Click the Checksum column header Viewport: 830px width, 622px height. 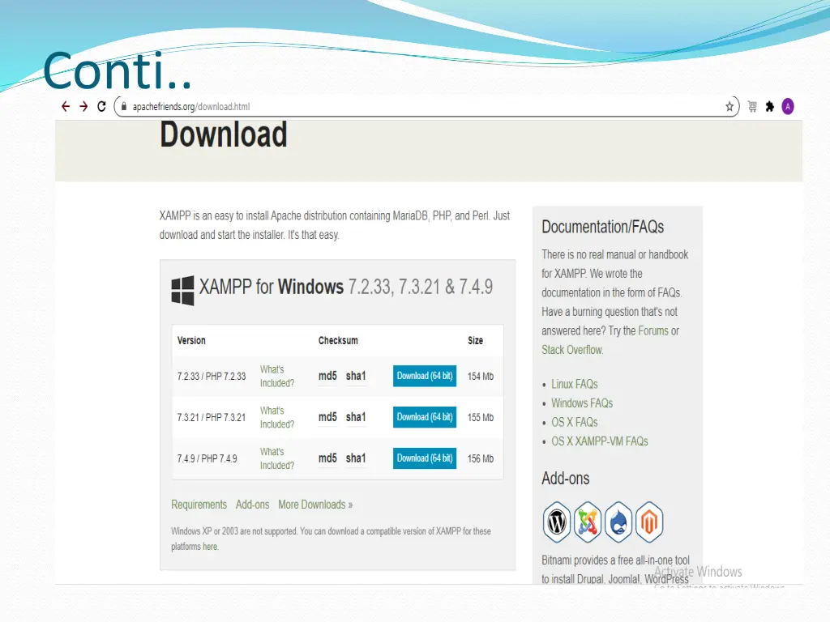338,341
